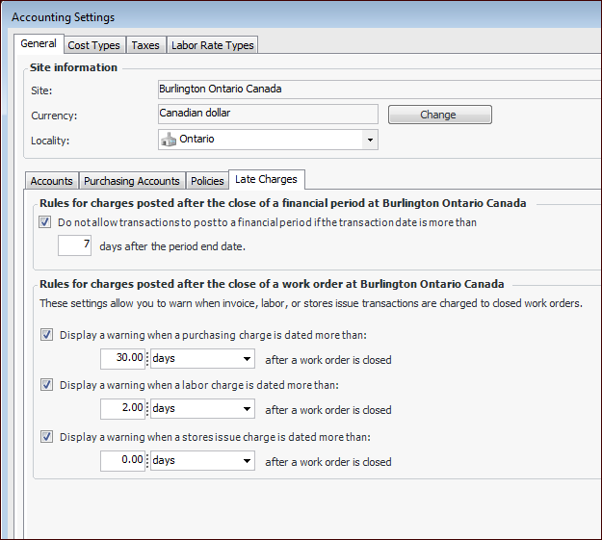This screenshot has height=540, width=602.
Task: Click the Ontario locality map icon
Action: 170,140
